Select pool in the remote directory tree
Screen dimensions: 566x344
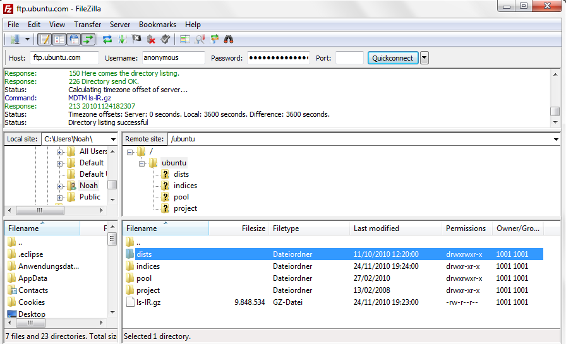click(181, 197)
